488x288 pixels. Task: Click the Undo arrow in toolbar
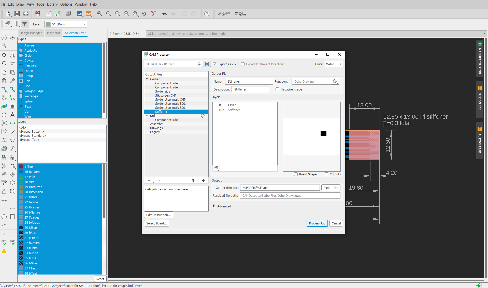click(164, 14)
